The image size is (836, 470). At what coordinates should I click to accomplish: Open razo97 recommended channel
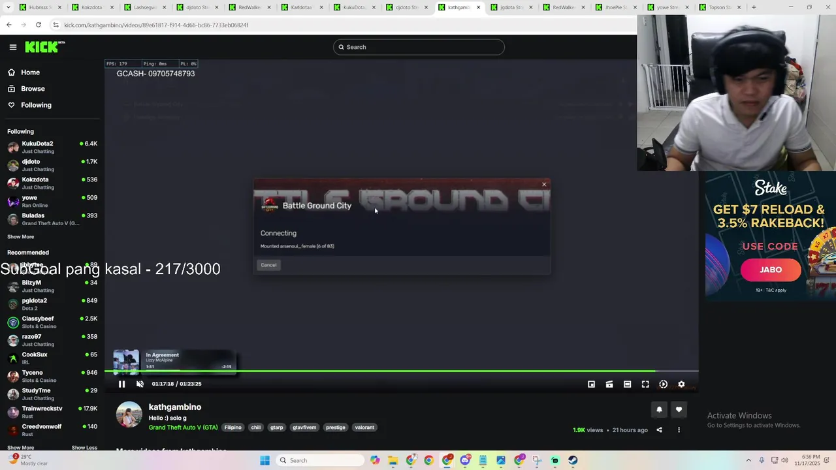tap(52, 340)
